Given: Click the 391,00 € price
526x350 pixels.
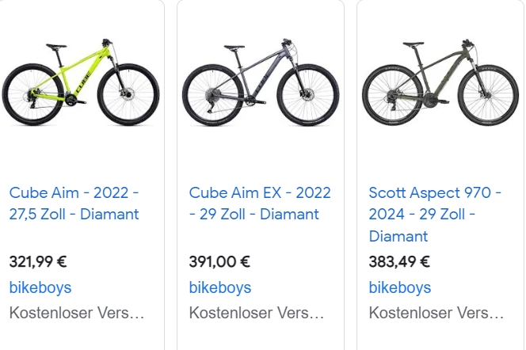Looking at the screenshot, I should [x=219, y=262].
